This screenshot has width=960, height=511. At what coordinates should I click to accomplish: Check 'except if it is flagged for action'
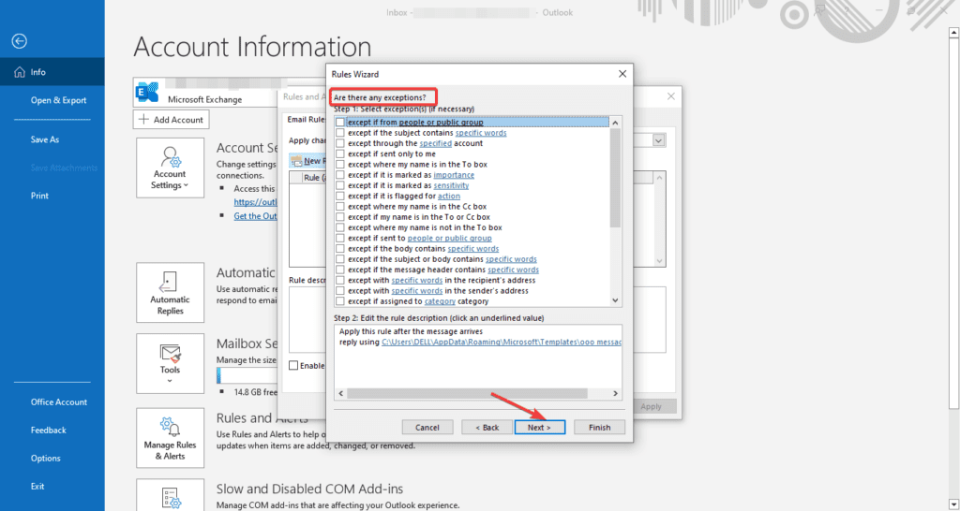coord(339,197)
